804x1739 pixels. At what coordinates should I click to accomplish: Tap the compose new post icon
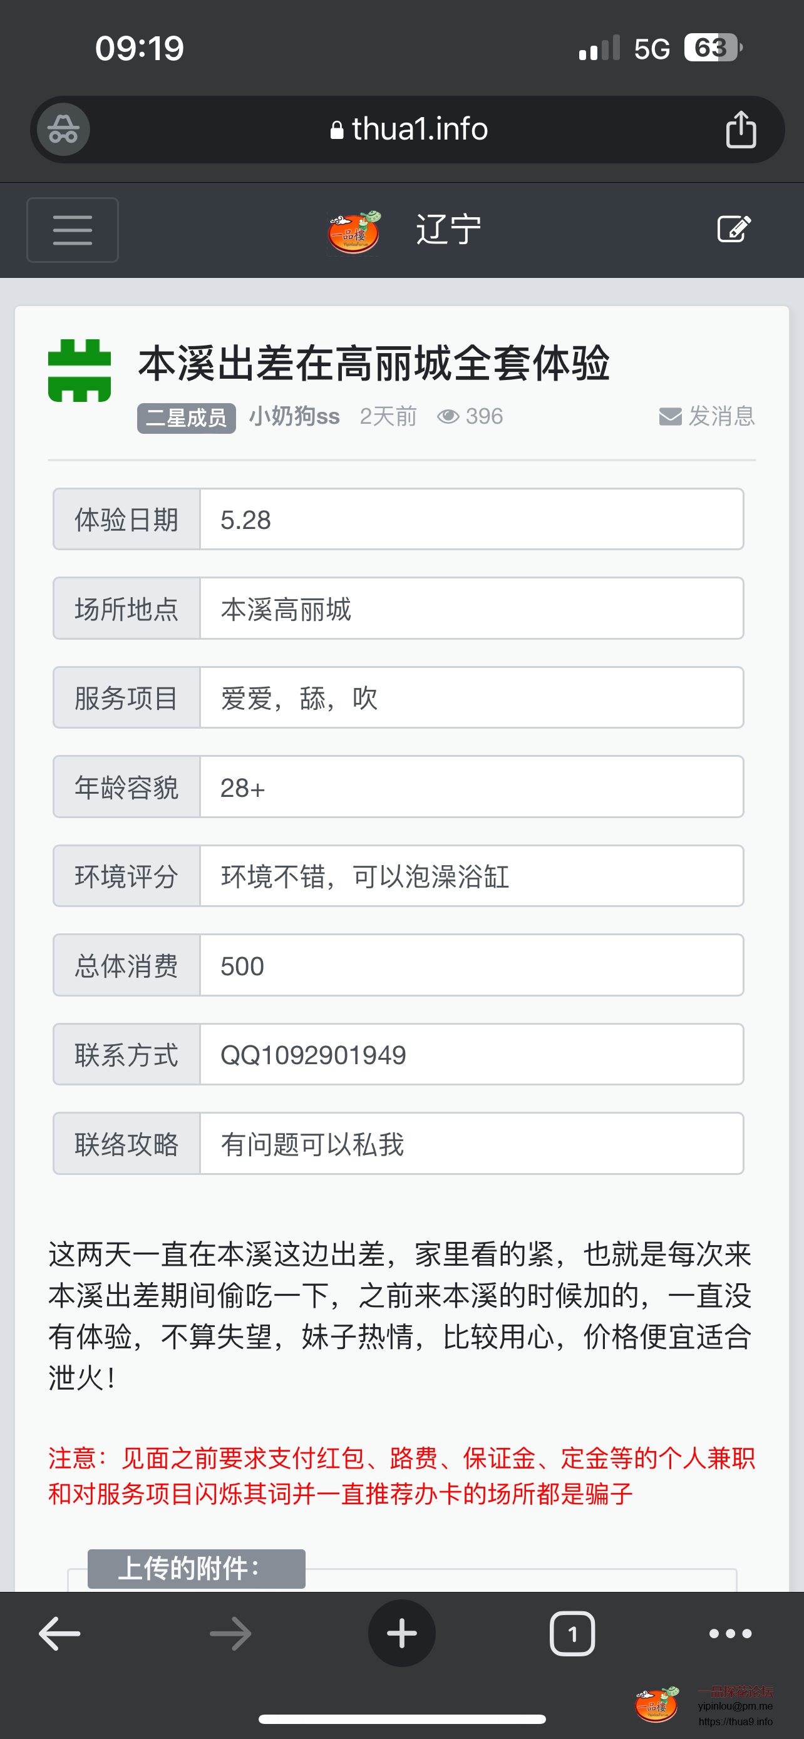point(734,230)
